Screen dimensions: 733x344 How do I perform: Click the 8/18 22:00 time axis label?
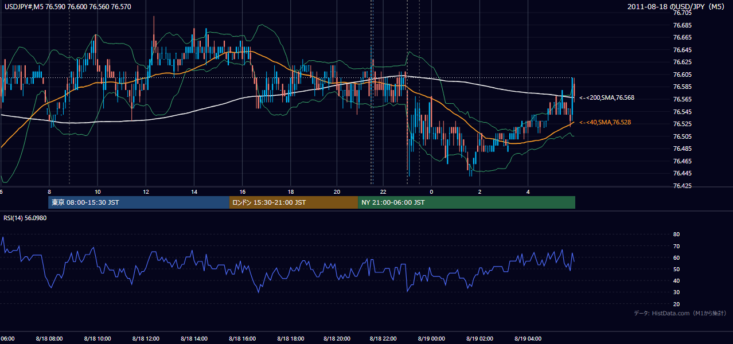[x=384, y=339]
